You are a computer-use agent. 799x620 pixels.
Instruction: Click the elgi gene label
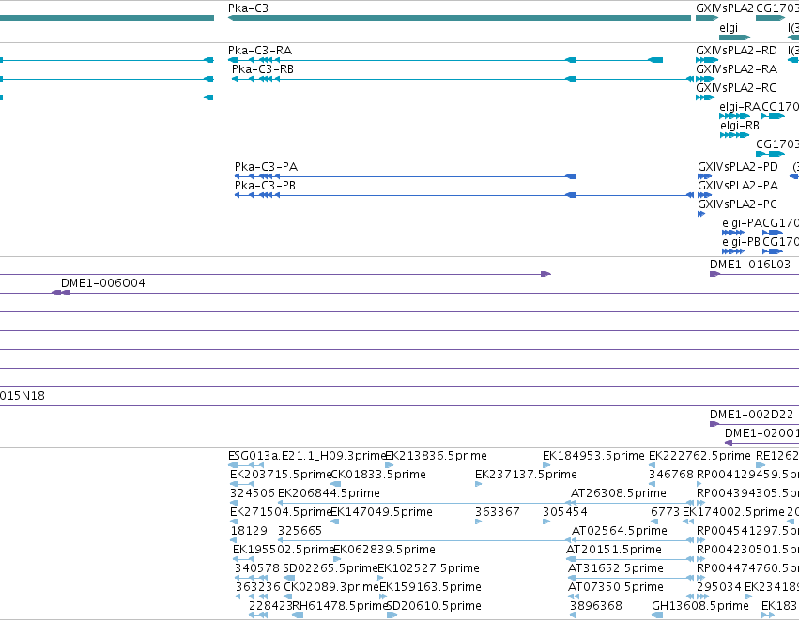[x=729, y=28]
